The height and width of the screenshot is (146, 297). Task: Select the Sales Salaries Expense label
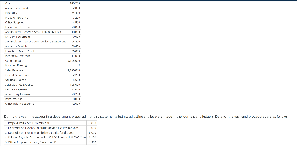pyautogui.click(x=19, y=85)
